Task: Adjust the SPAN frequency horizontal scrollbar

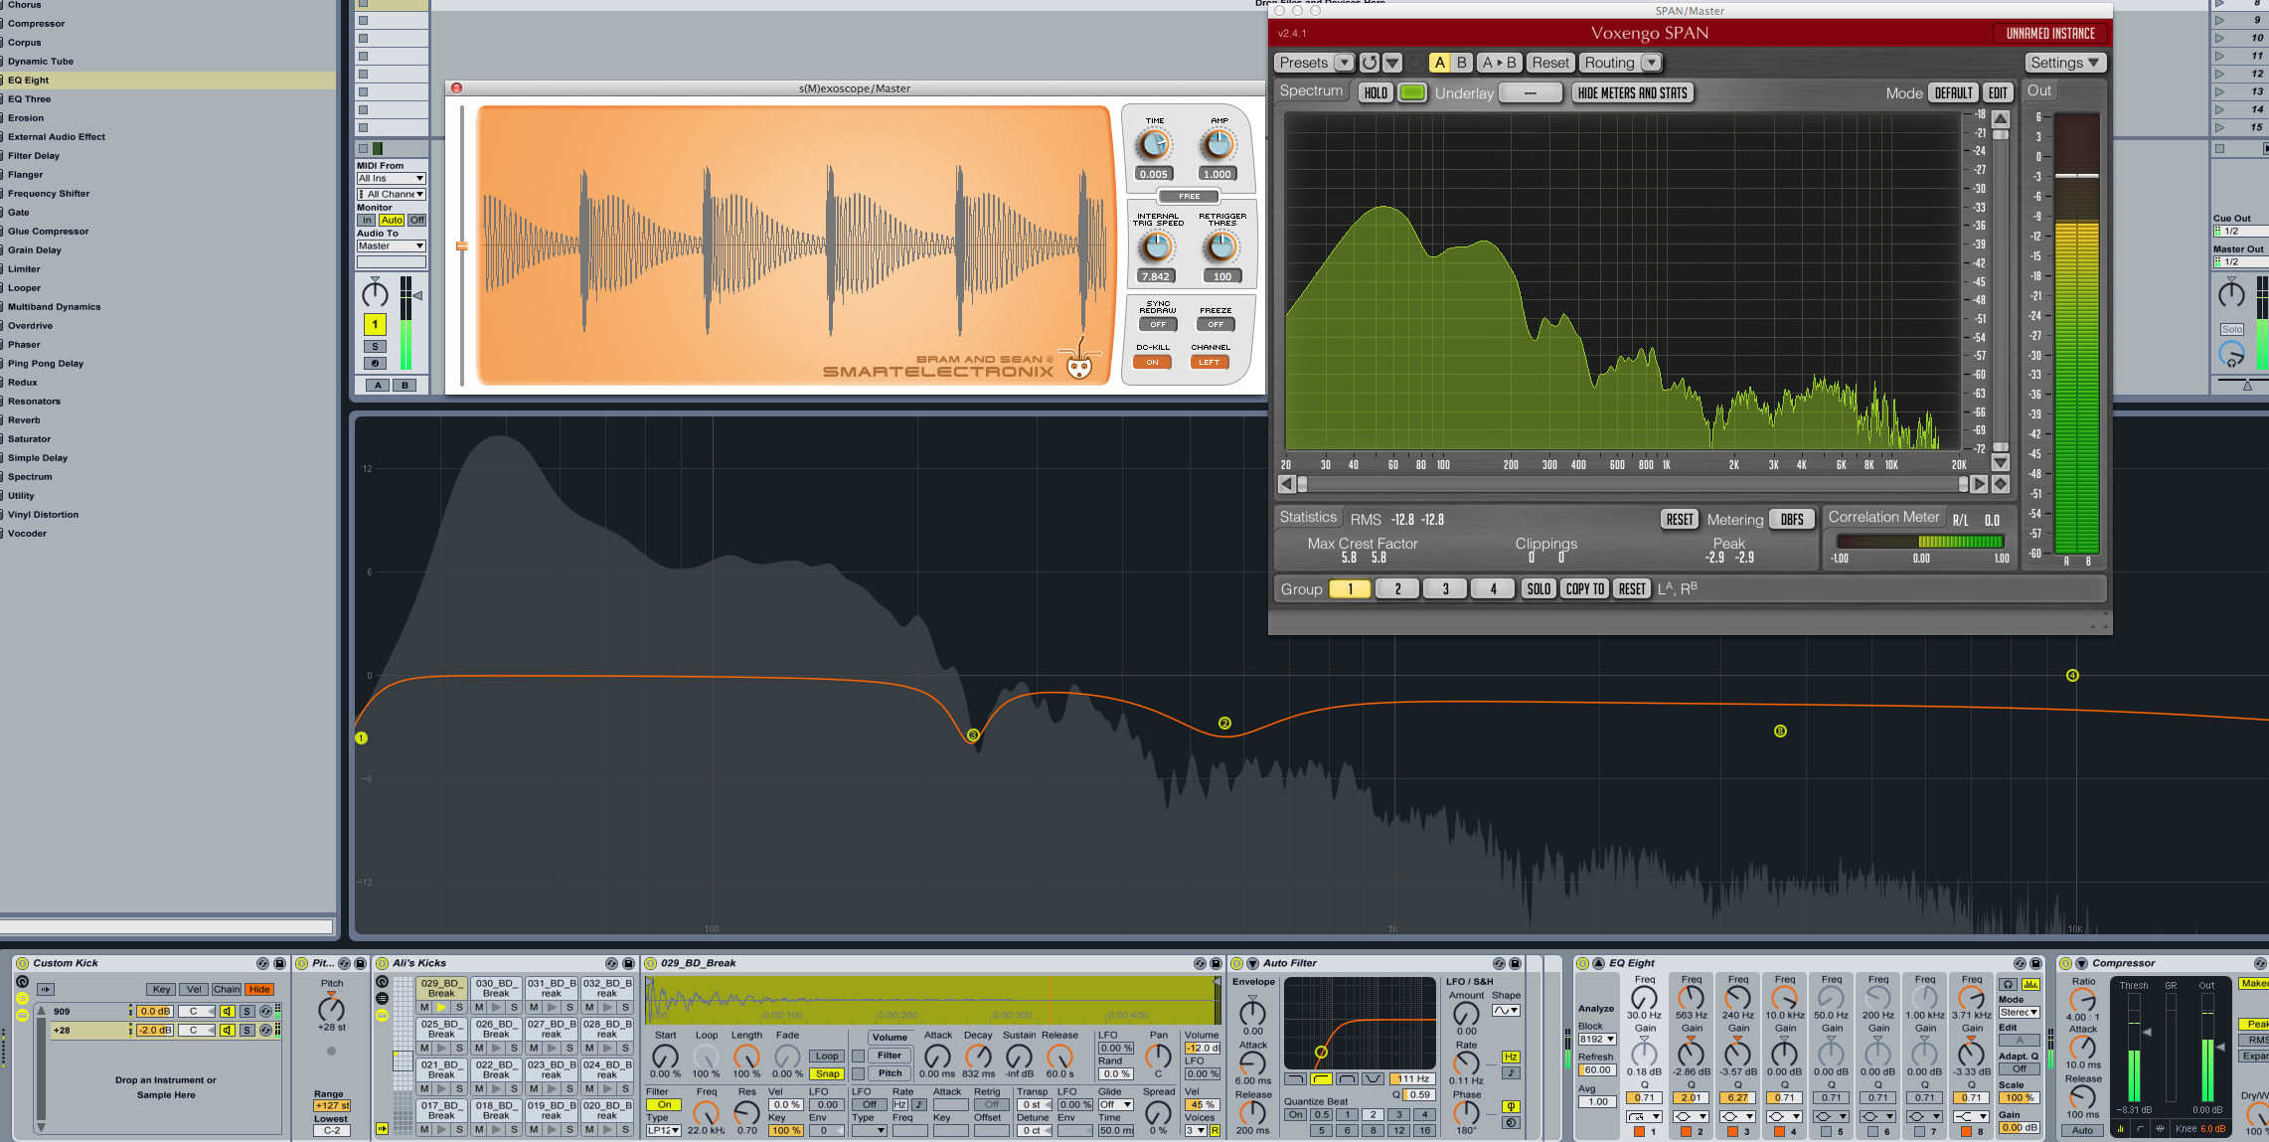Action: click(1634, 484)
